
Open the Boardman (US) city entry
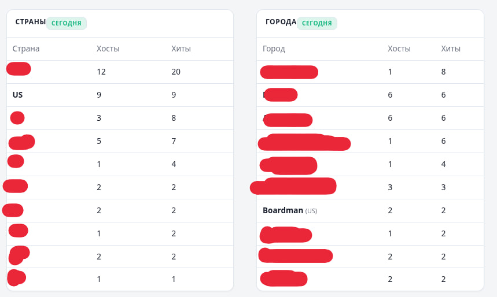click(x=290, y=210)
